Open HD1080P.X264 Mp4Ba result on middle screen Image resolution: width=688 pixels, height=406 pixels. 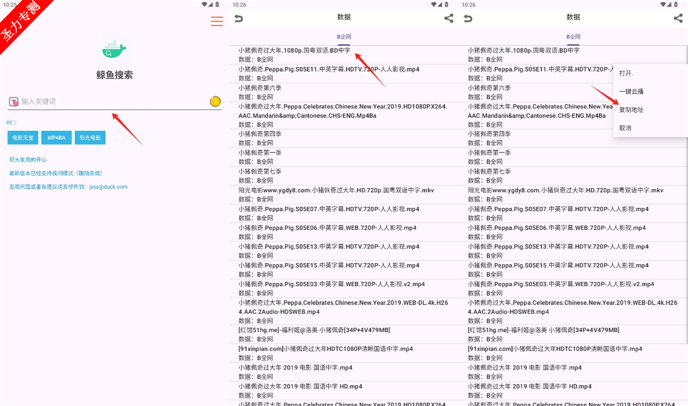(x=344, y=115)
